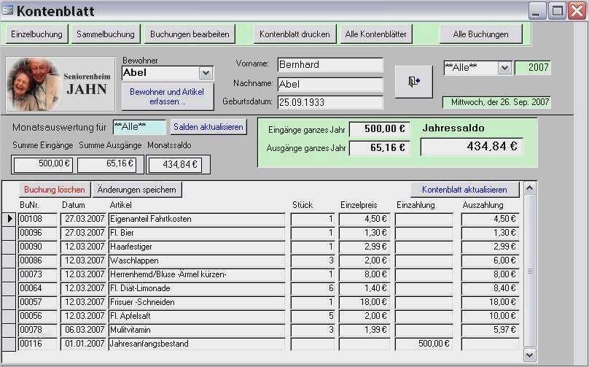Click the Geburtsdatum field 25.09.1933

(330, 102)
